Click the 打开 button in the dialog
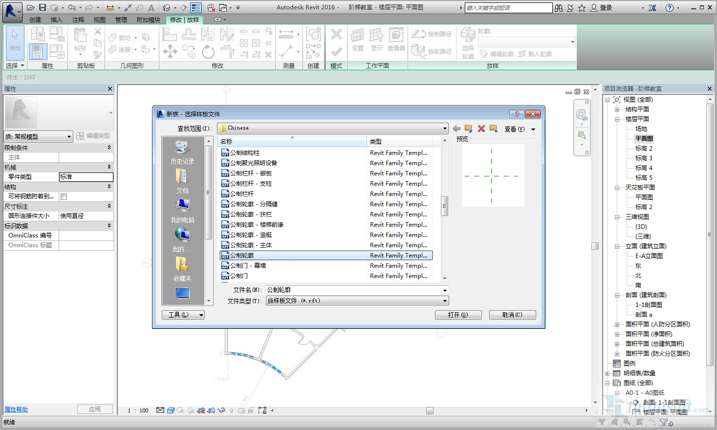717x430 pixels. tap(458, 315)
